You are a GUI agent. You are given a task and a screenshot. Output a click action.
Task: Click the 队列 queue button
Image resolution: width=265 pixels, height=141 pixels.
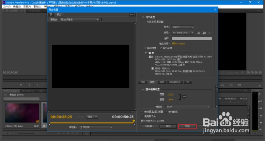click(x=168, y=126)
